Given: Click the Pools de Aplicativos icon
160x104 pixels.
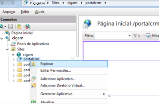Looking at the screenshot, I should (13, 44).
